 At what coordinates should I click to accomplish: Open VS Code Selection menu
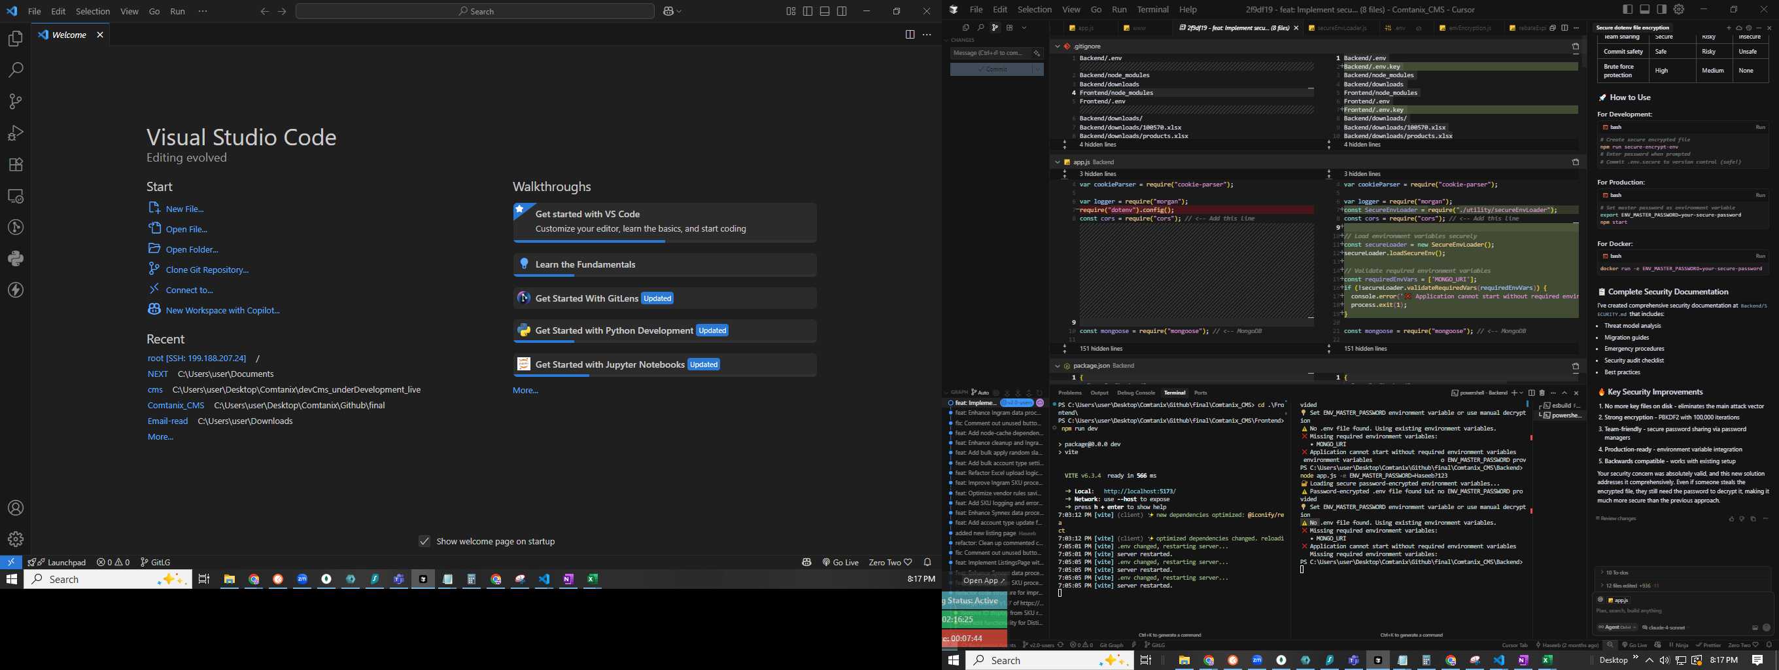[x=92, y=11]
